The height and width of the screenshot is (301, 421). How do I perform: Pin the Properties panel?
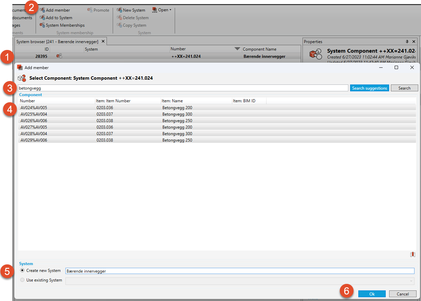[407, 42]
